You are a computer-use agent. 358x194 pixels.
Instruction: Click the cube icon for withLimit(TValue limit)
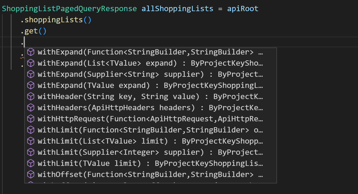31,163
